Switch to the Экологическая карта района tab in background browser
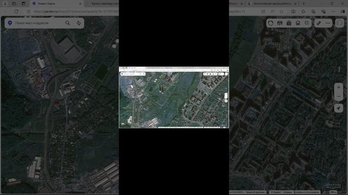The height and width of the screenshot is (195, 348). pyautogui.click(x=272, y=4)
